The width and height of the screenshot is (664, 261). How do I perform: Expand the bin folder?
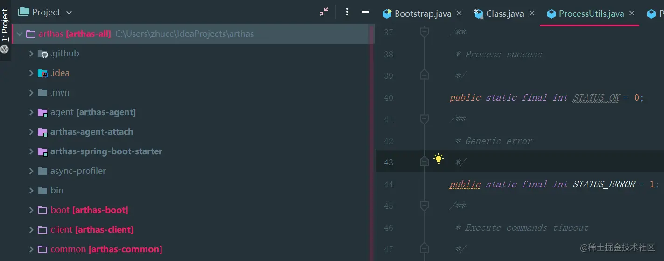click(31, 191)
